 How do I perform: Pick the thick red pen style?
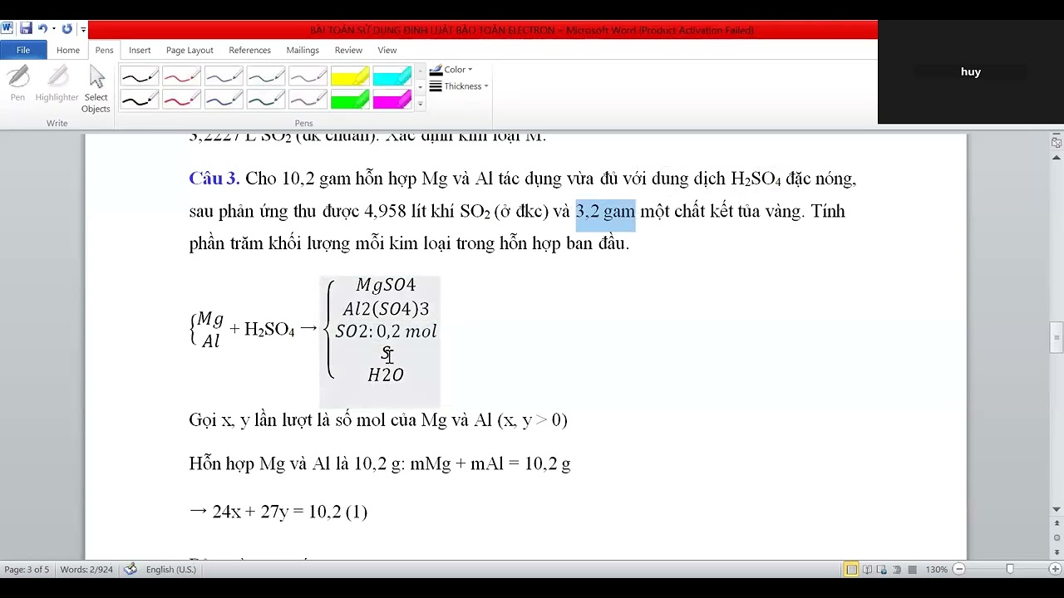[x=181, y=100]
